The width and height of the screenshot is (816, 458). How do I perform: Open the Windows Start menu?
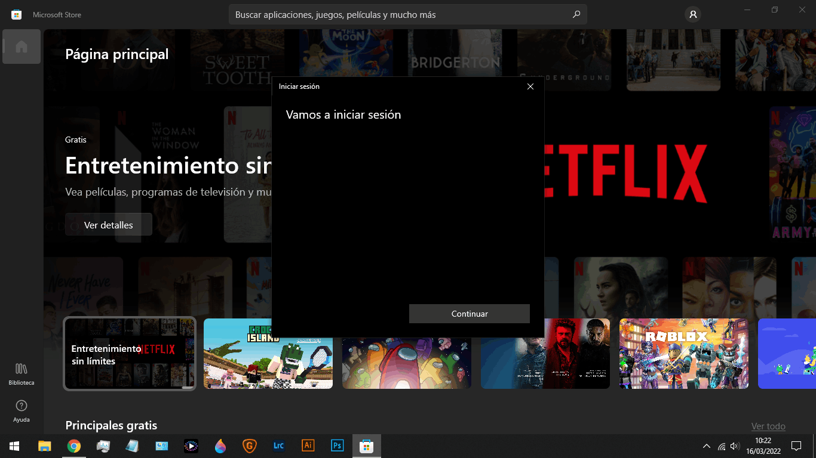tap(14, 445)
